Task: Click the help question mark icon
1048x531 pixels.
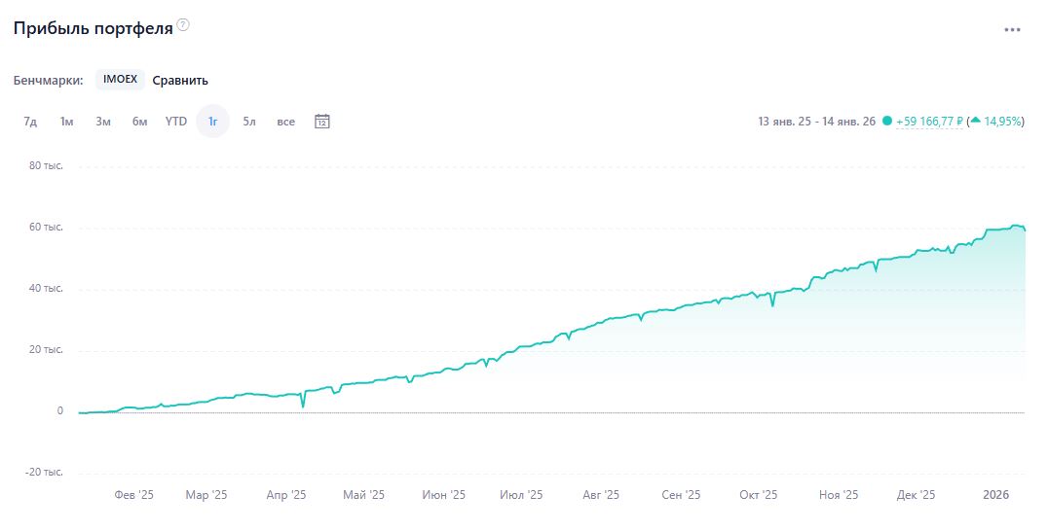Action: [x=183, y=25]
